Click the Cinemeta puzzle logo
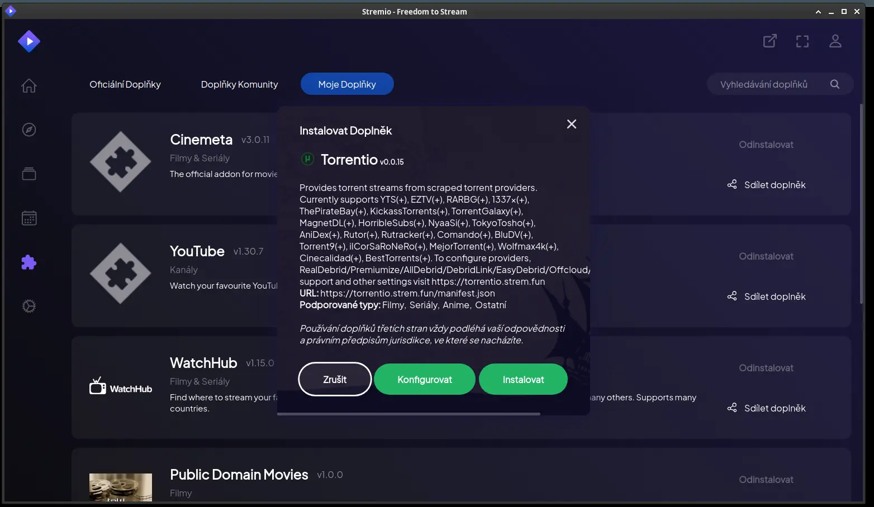 [x=121, y=162]
